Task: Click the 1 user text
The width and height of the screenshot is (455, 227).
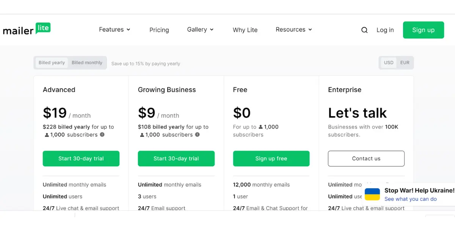Action: (x=240, y=196)
